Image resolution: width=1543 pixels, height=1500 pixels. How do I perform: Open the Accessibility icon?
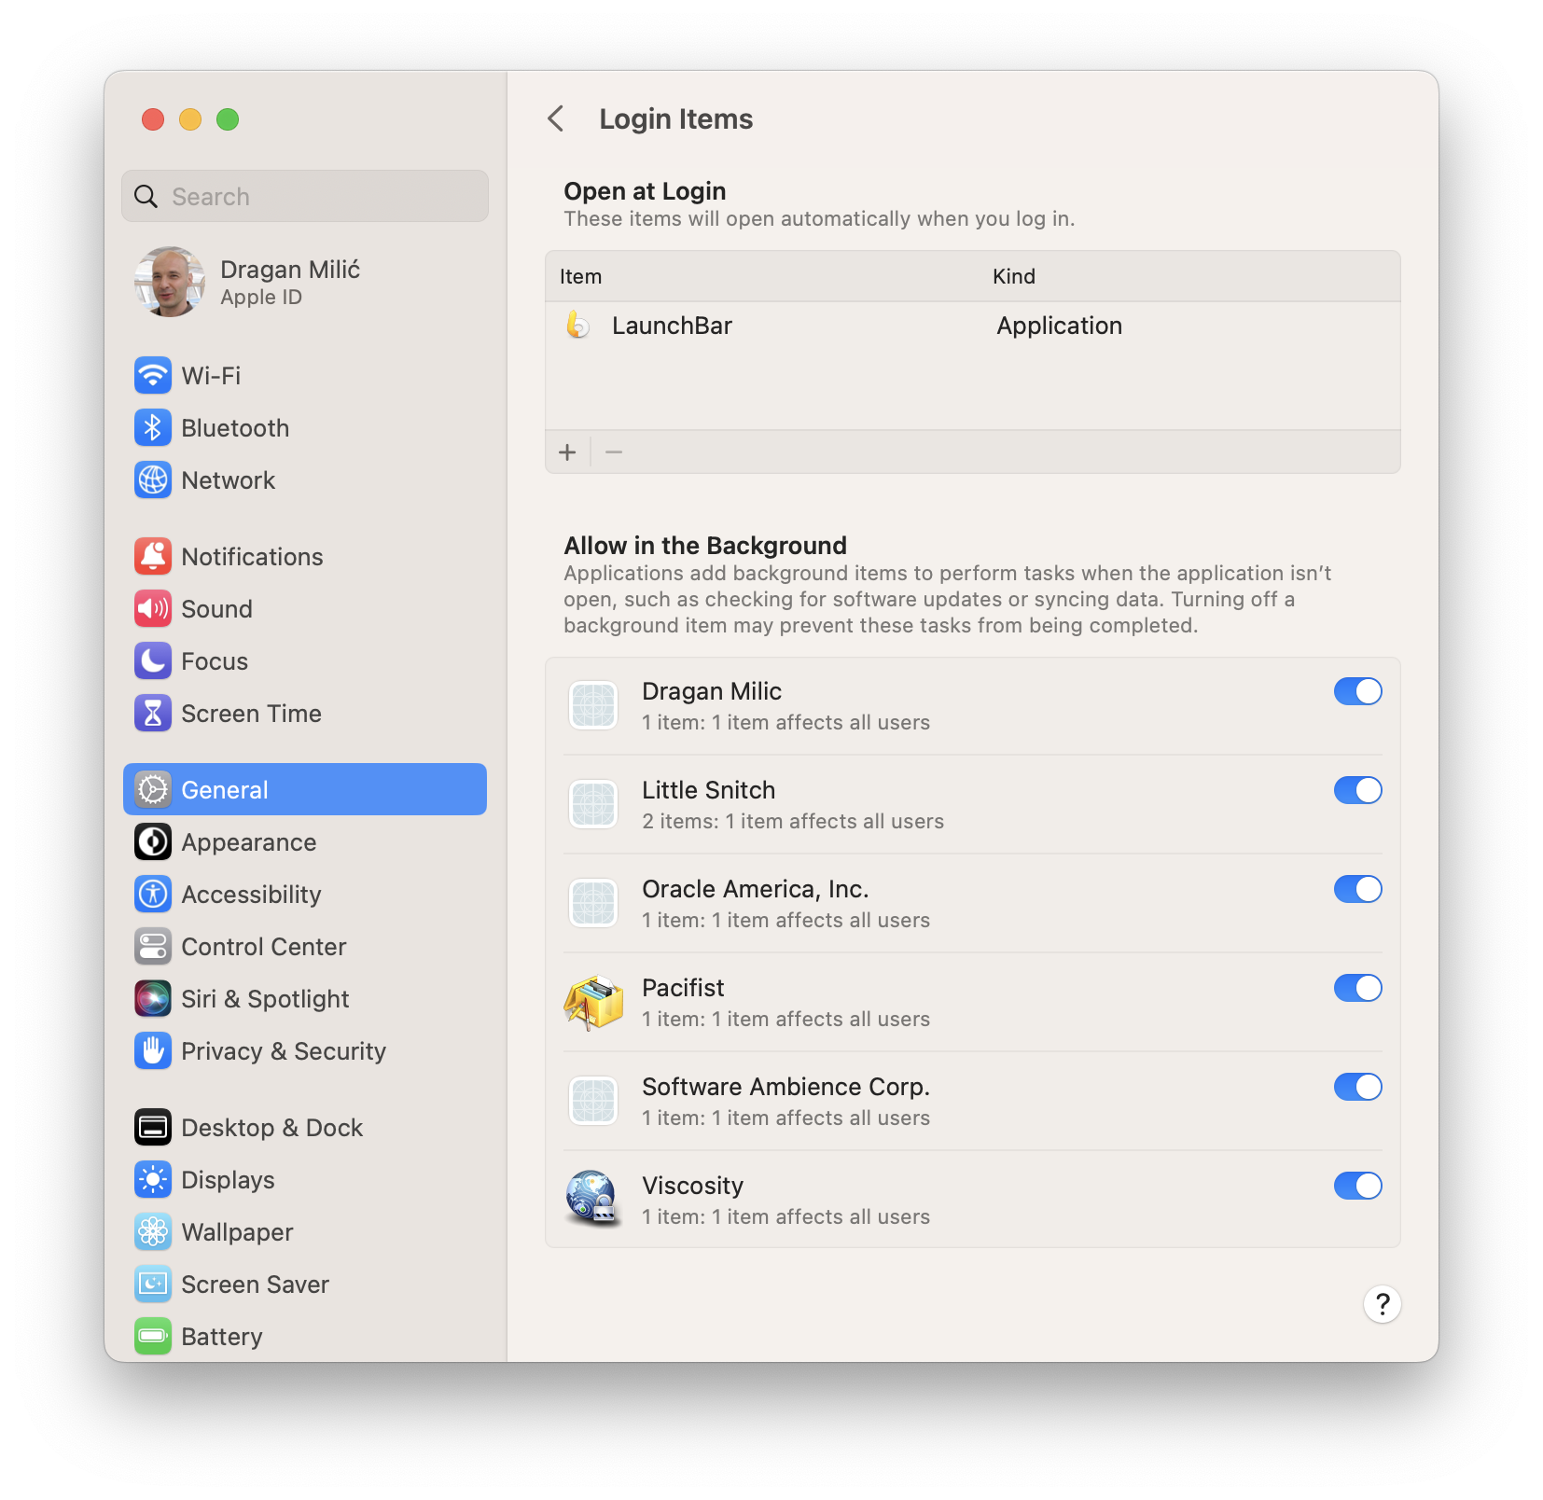(x=153, y=895)
